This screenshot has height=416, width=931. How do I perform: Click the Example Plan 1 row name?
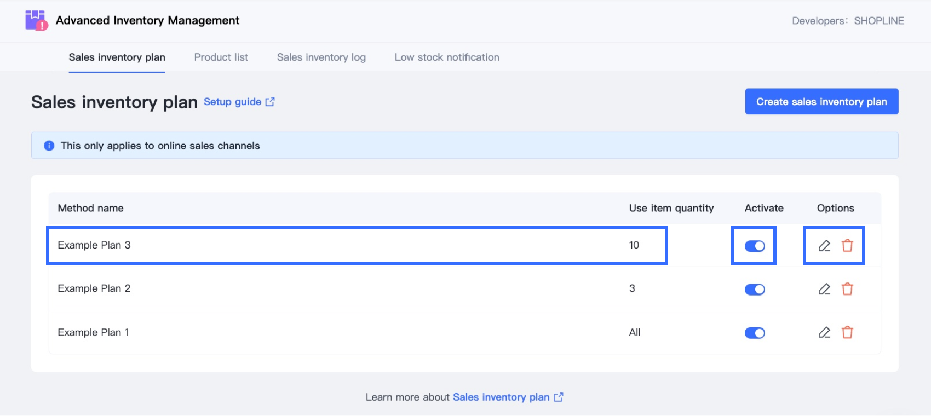93,332
